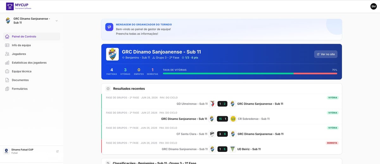Click the Equipa técnica briefcase icon
This screenshot has width=380, height=164.
coord(7,71)
